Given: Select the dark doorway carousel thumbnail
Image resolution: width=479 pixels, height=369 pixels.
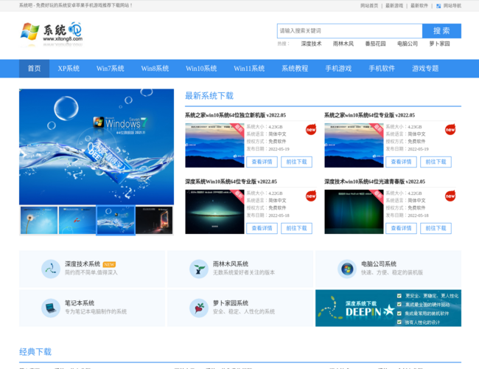Looking at the screenshot, I should (154, 221).
